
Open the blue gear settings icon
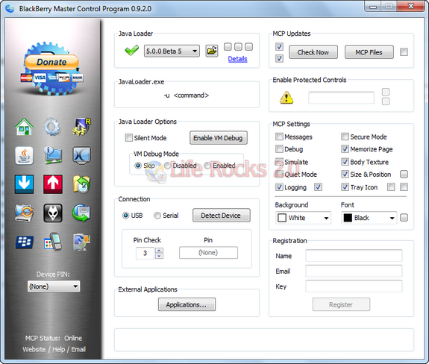coord(52,127)
